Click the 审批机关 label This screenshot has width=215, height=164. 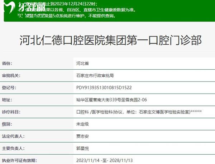(11, 75)
